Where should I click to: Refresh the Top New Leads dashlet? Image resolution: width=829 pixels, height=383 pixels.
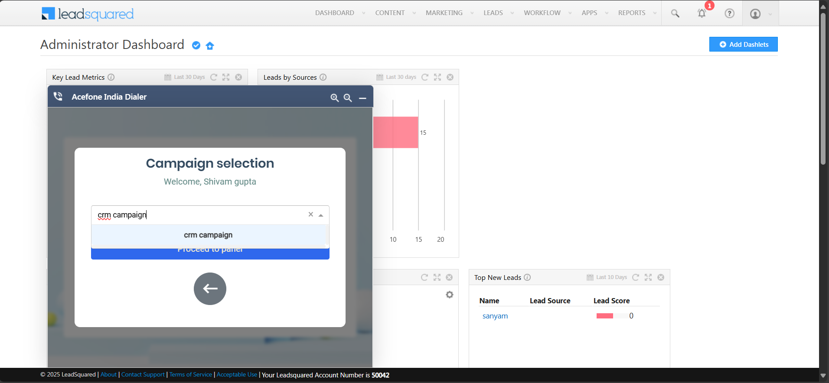[x=636, y=277]
